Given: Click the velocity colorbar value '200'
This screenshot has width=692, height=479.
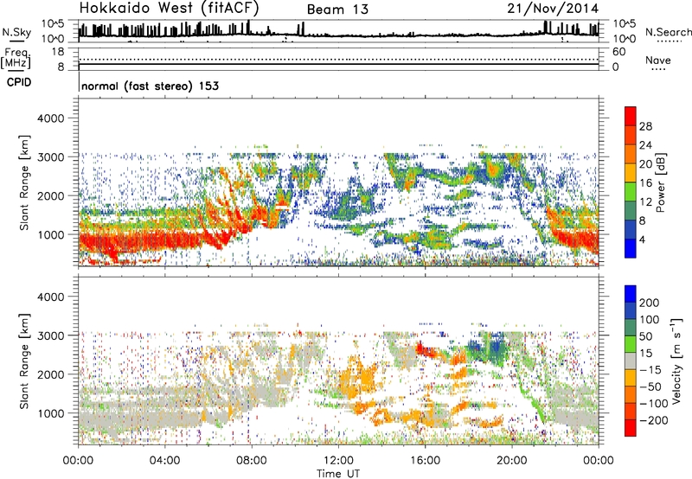Looking at the screenshot, I should (x=650, y=303).
